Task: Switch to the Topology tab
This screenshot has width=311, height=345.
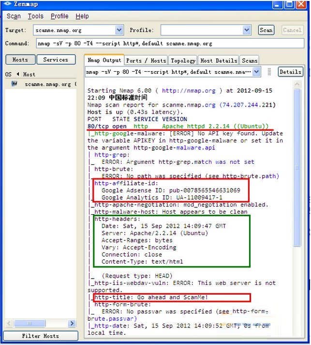Action: [x=183, y=61]
